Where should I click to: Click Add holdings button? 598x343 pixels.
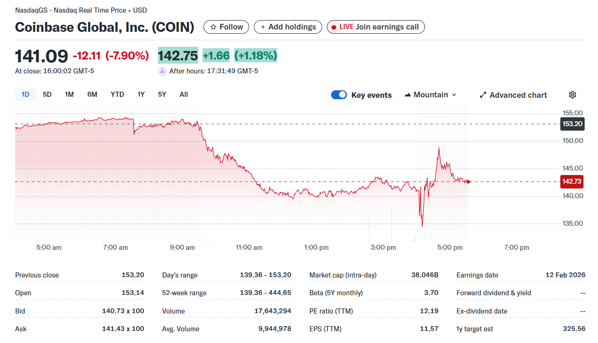coord(288,27)
